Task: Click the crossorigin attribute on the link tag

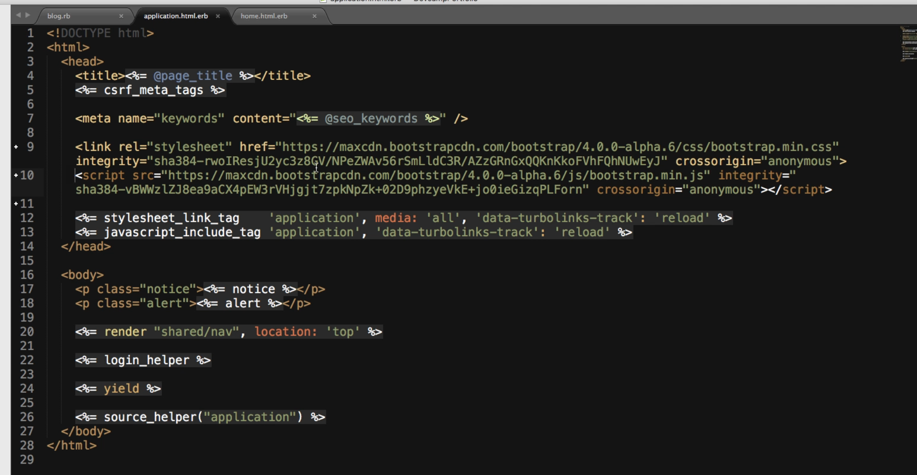Action: (x=757, y=161)
